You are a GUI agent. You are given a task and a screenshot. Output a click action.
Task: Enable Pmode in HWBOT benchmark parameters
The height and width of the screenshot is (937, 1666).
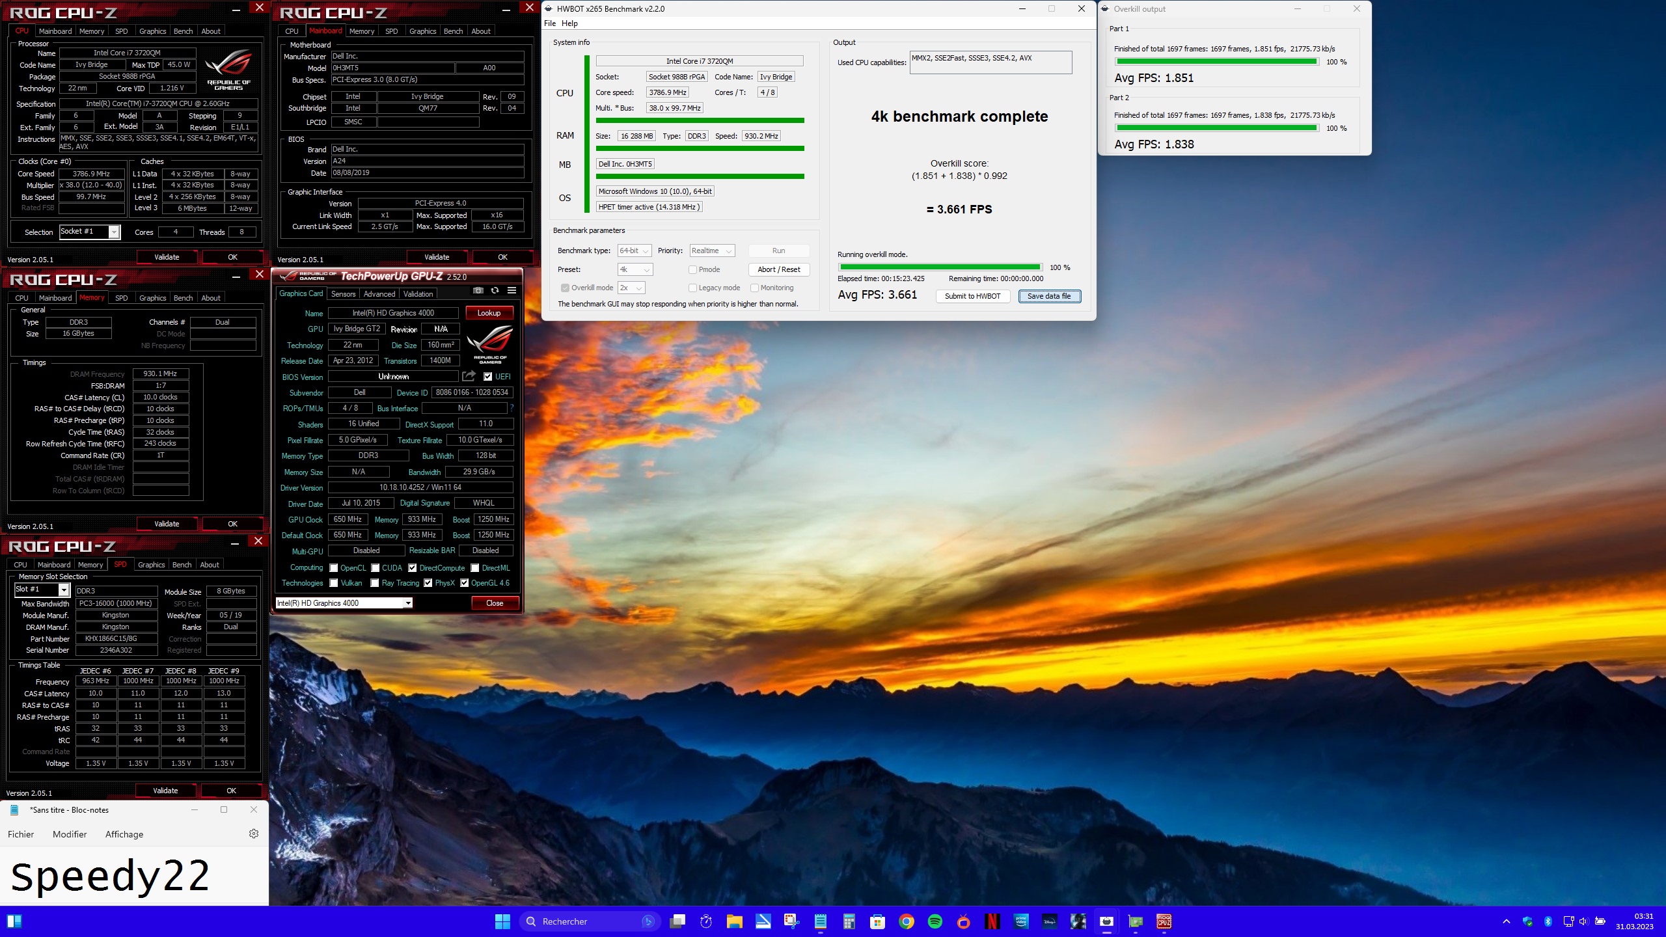point(693,269)
